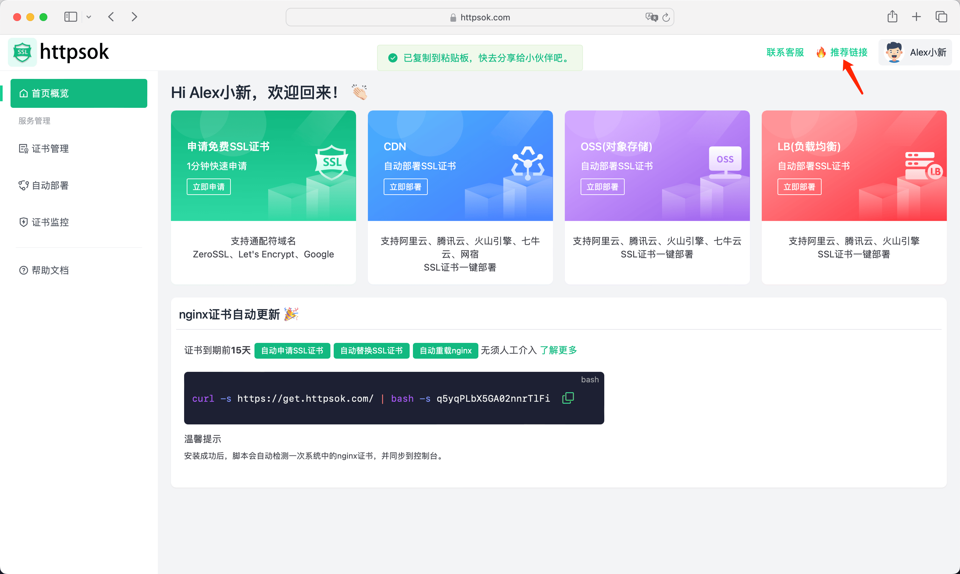This screenshot has height=574, width=960.
Task: Click 立即部署 on the CDN card
Action: point(405,186)
